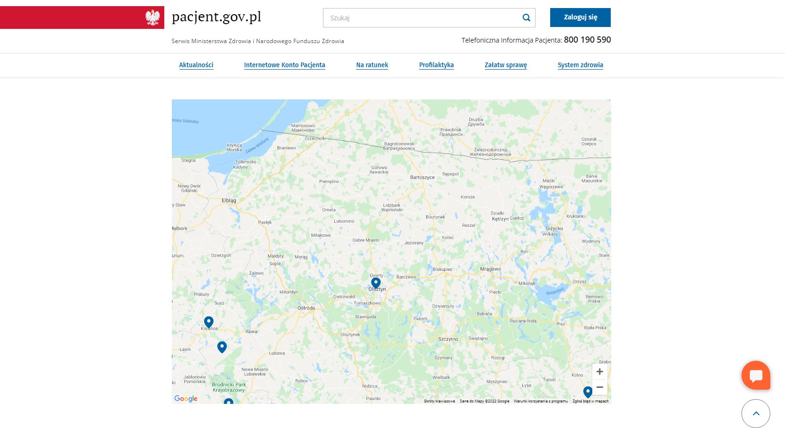785x428 pixels.
Task: Click the Dane do Mapy ©2022 Google text
Action: tap(484, 401)
